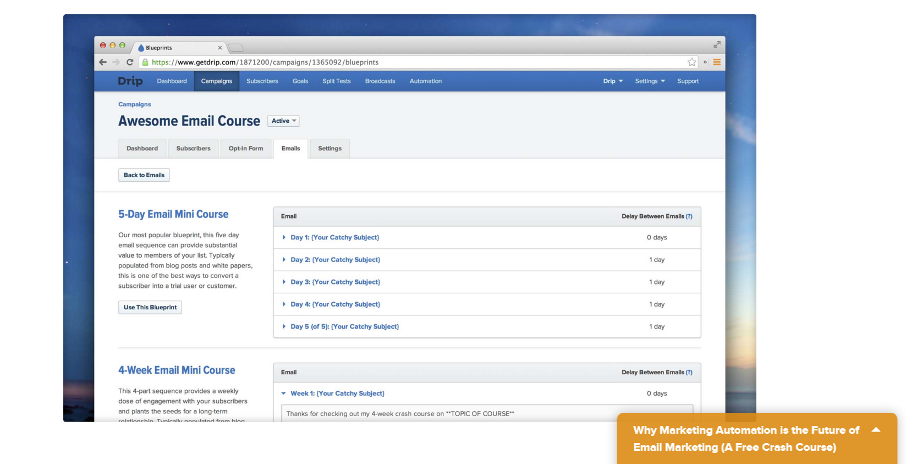Bookmark page with the star icon

click(x=691, y=62)
